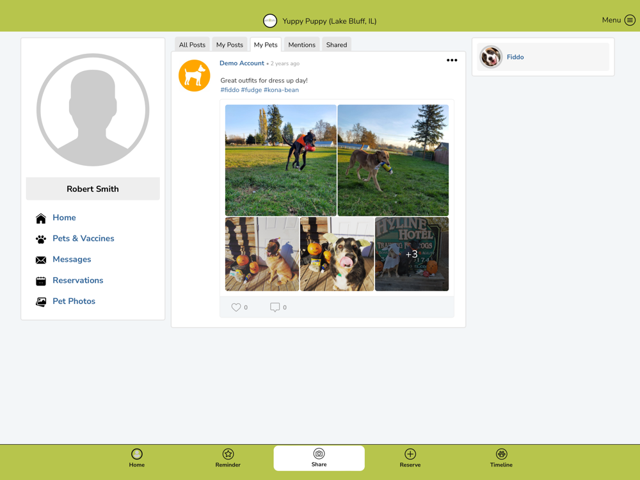Open the Mentions tab
This screenshot has height=480, width=640.
pyautogui.click(x=301, y=45)
